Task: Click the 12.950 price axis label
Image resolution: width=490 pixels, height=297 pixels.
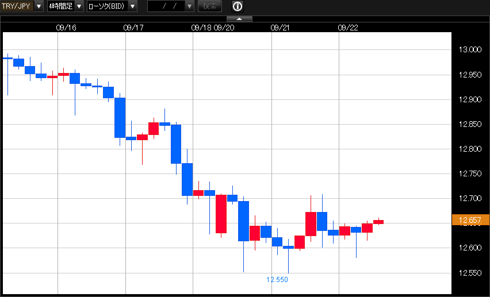Action: point(470,75)
